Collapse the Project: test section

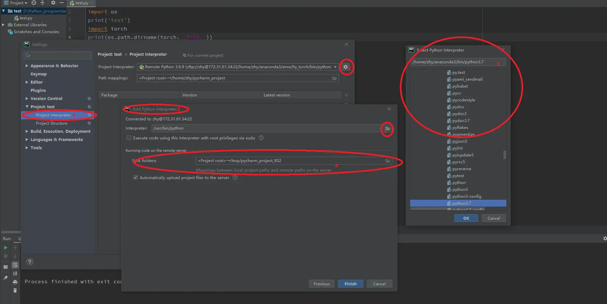(x=27, y=107)
